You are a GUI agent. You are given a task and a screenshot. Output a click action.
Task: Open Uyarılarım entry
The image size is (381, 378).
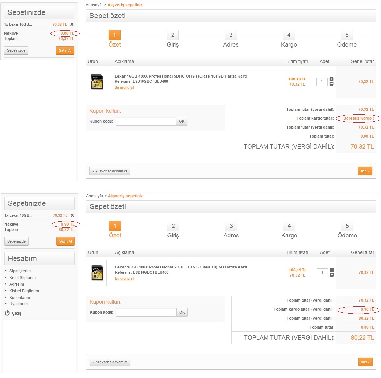click(x=18, y=304)
